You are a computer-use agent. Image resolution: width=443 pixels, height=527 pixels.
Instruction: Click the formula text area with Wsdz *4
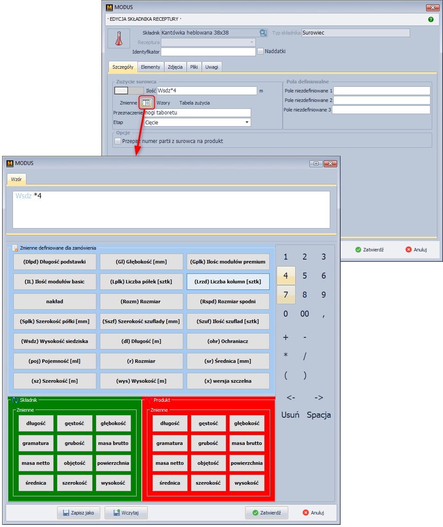pyautogui.click(x=171, y=210)
